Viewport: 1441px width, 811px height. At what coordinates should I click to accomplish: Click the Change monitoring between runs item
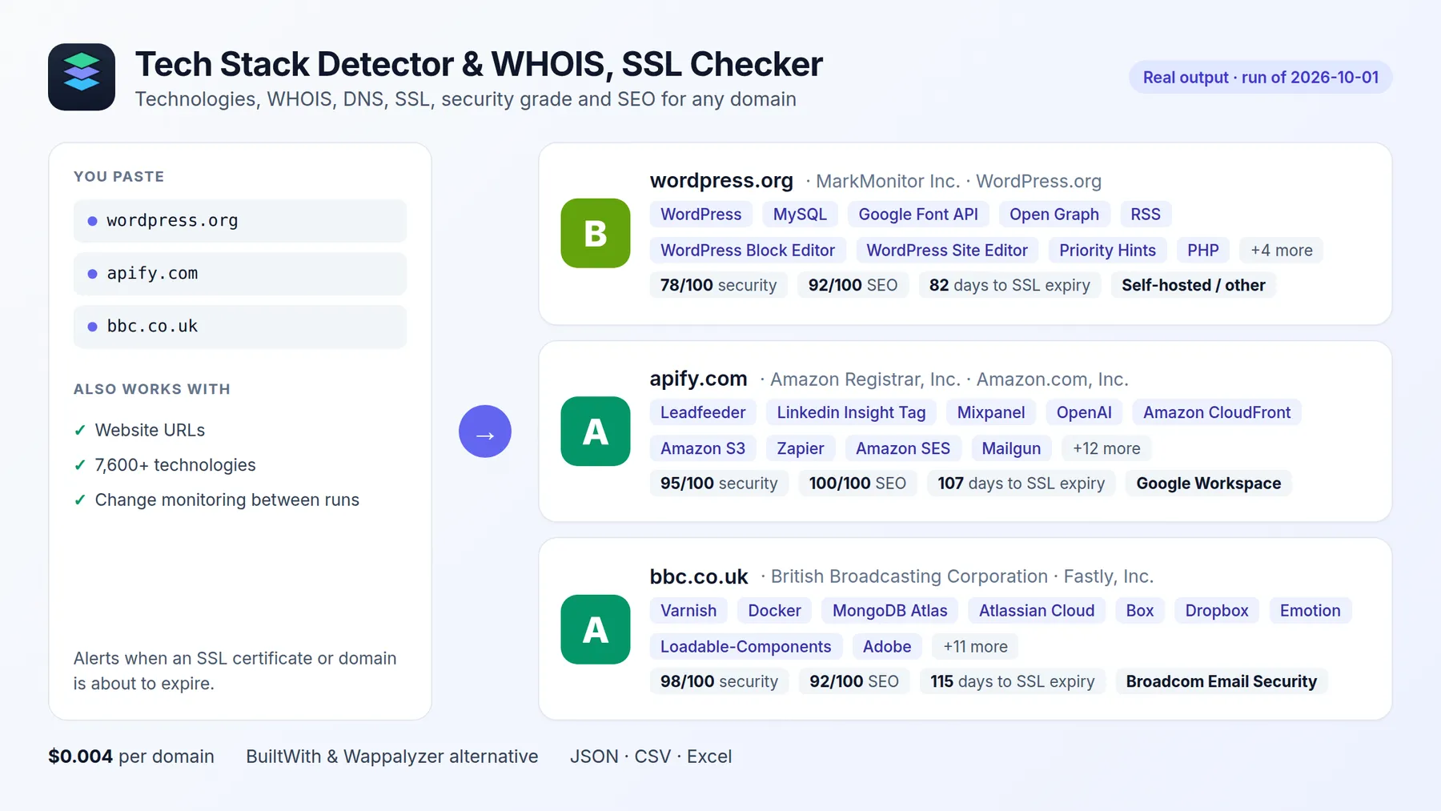tap(227, 500)
